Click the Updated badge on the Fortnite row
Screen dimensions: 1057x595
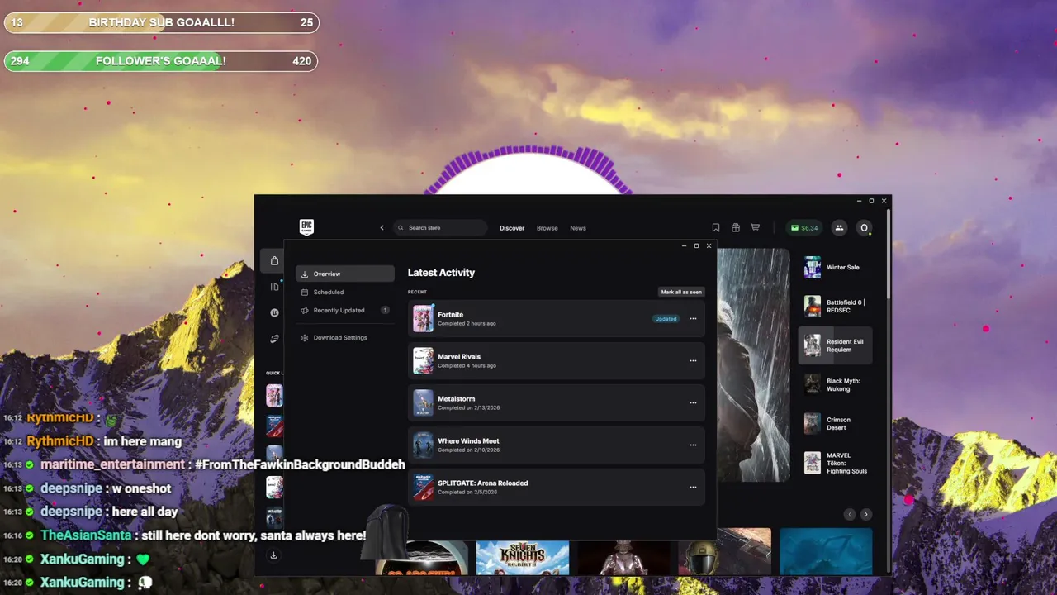(x=666, y=318)
